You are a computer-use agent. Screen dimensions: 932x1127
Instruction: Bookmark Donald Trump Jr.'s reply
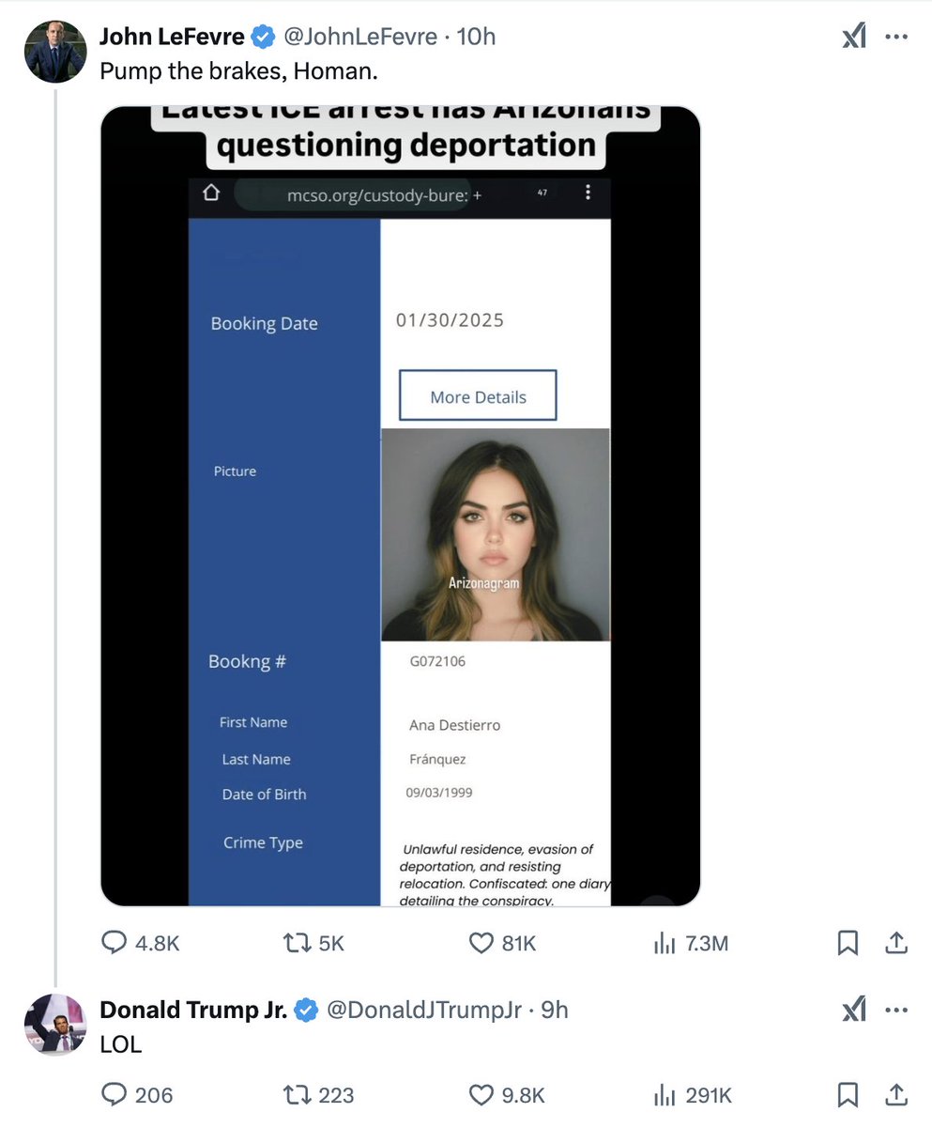[x=848, y=1095]
